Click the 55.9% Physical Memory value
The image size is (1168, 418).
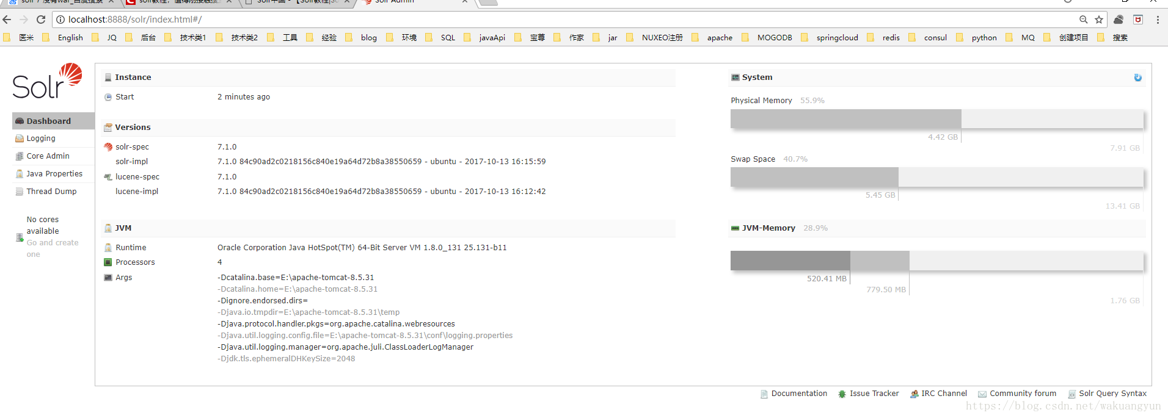[x=812, y=101]
